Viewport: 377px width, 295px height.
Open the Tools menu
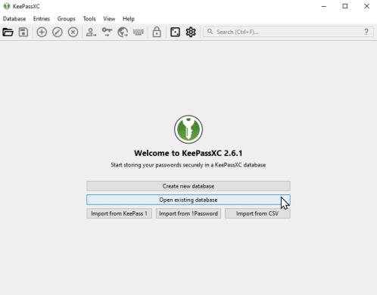89,19
